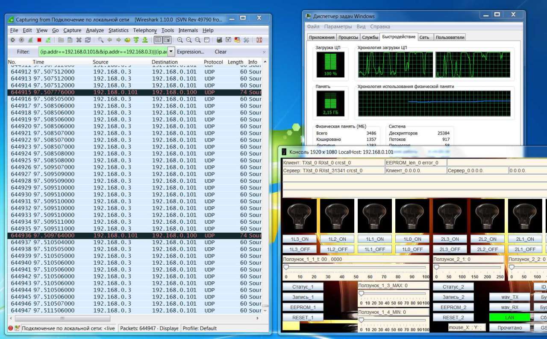Clear the Wireshark display filter
The image size is (547, 339).
click(x=221, y=52)
